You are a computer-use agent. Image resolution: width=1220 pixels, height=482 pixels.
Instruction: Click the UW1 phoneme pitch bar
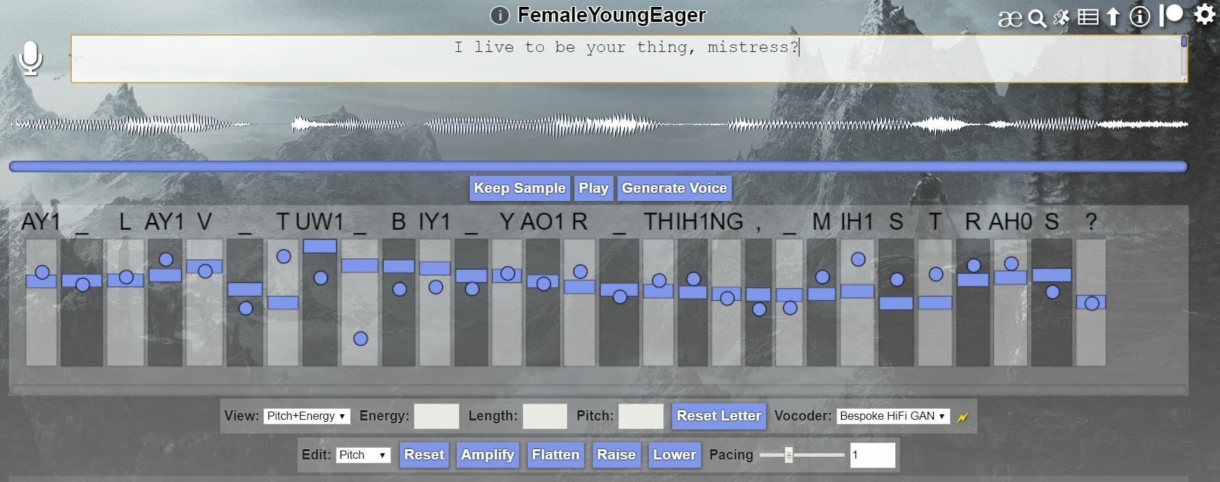(320, 246)
